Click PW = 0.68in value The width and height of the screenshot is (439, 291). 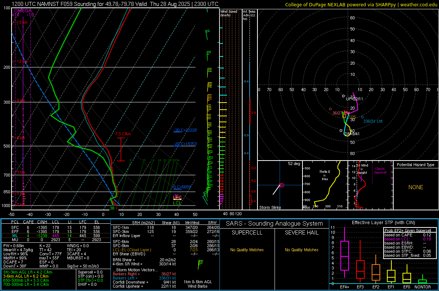[x=14, y=246]
